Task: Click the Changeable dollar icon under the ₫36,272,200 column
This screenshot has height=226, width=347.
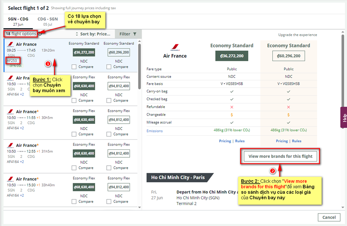Action: 232,115
